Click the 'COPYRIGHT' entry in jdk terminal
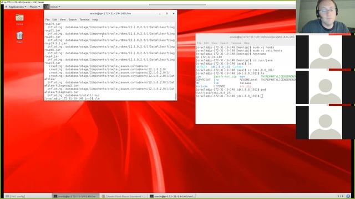The height and width of the screenshot is (199, 355). tap(204, 80)
